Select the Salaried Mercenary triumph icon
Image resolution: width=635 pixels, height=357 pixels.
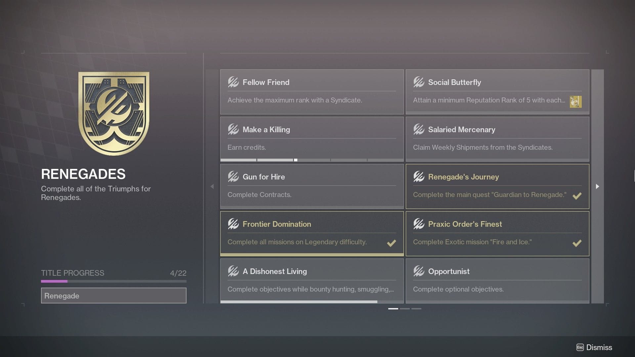418,130
